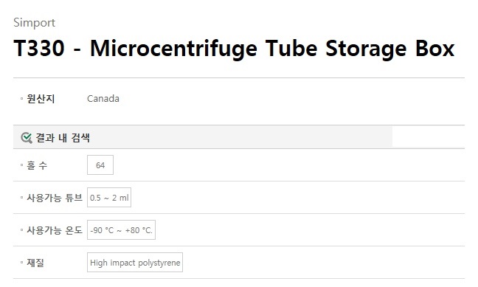Click the bullet icon beside 원산지
The height and width of the screenshot is (287, 478).
[x=21, y=99]
